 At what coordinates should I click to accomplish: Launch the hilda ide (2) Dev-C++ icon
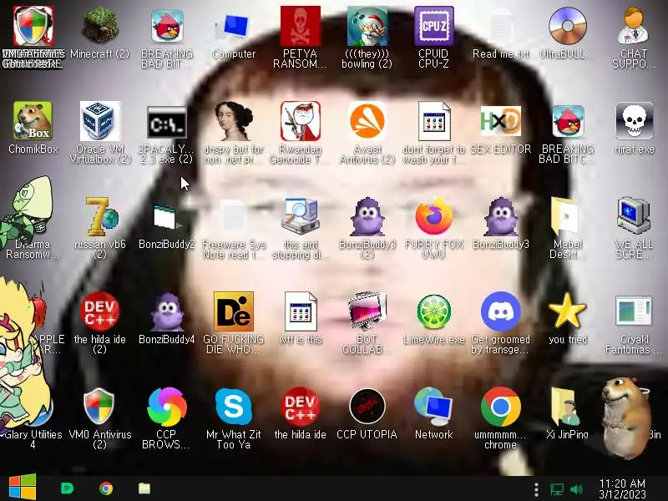pyautogui.click(x=99, y=311)
